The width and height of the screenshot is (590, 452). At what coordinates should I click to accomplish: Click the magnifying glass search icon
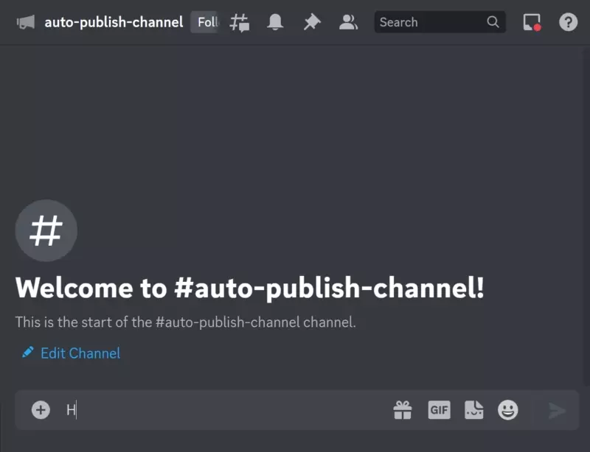493,22
